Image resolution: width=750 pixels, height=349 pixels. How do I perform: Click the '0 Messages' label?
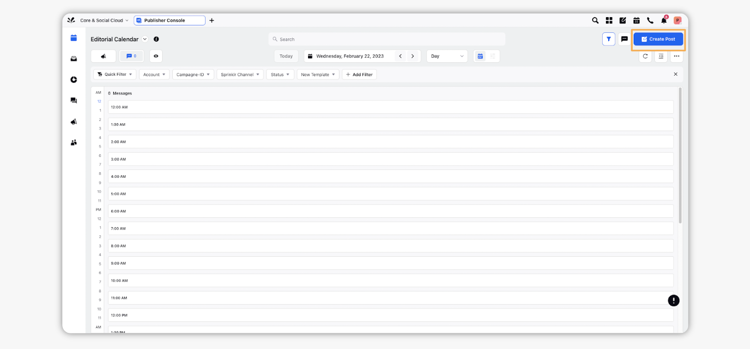[120, 93]
